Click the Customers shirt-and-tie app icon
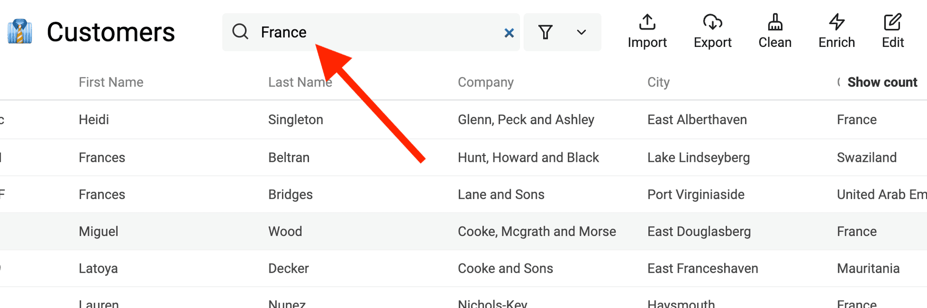The width and height of the screenshot is (927, 308). 20,32
